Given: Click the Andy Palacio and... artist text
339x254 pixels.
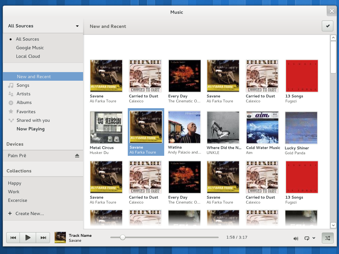Looking at the screenshot, I should click(x=184, y=152).
